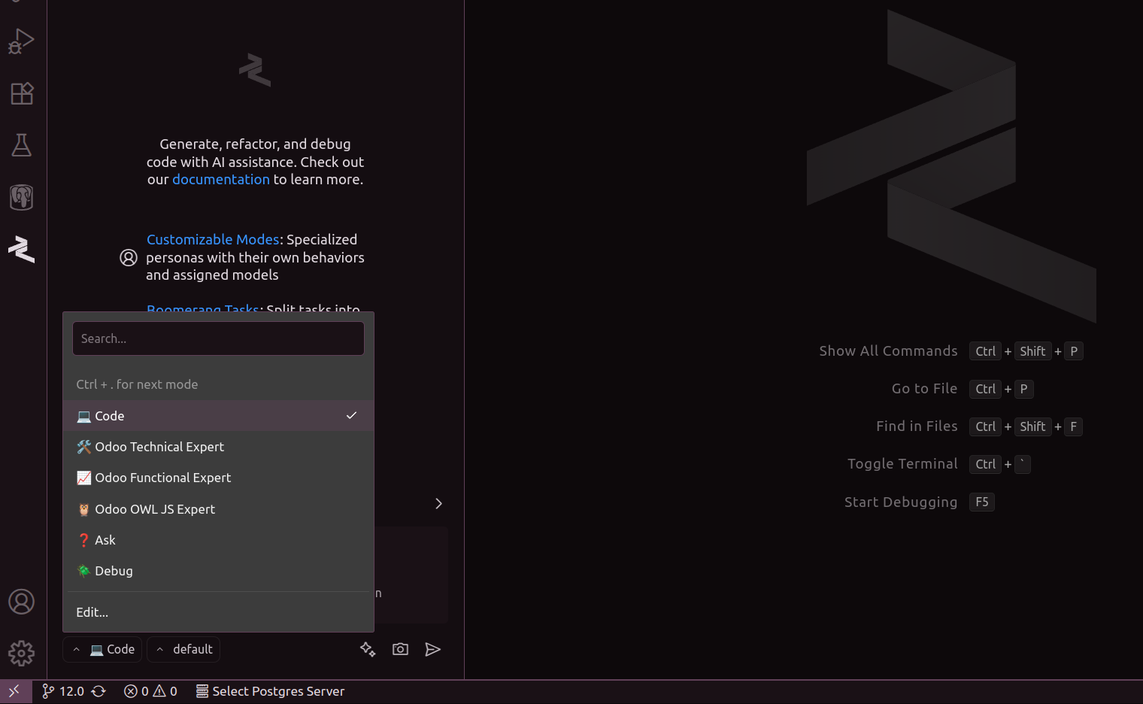This screenshot has height=704, width=1143.
Task: Open Run and Debug view
Action: point(21,41)
